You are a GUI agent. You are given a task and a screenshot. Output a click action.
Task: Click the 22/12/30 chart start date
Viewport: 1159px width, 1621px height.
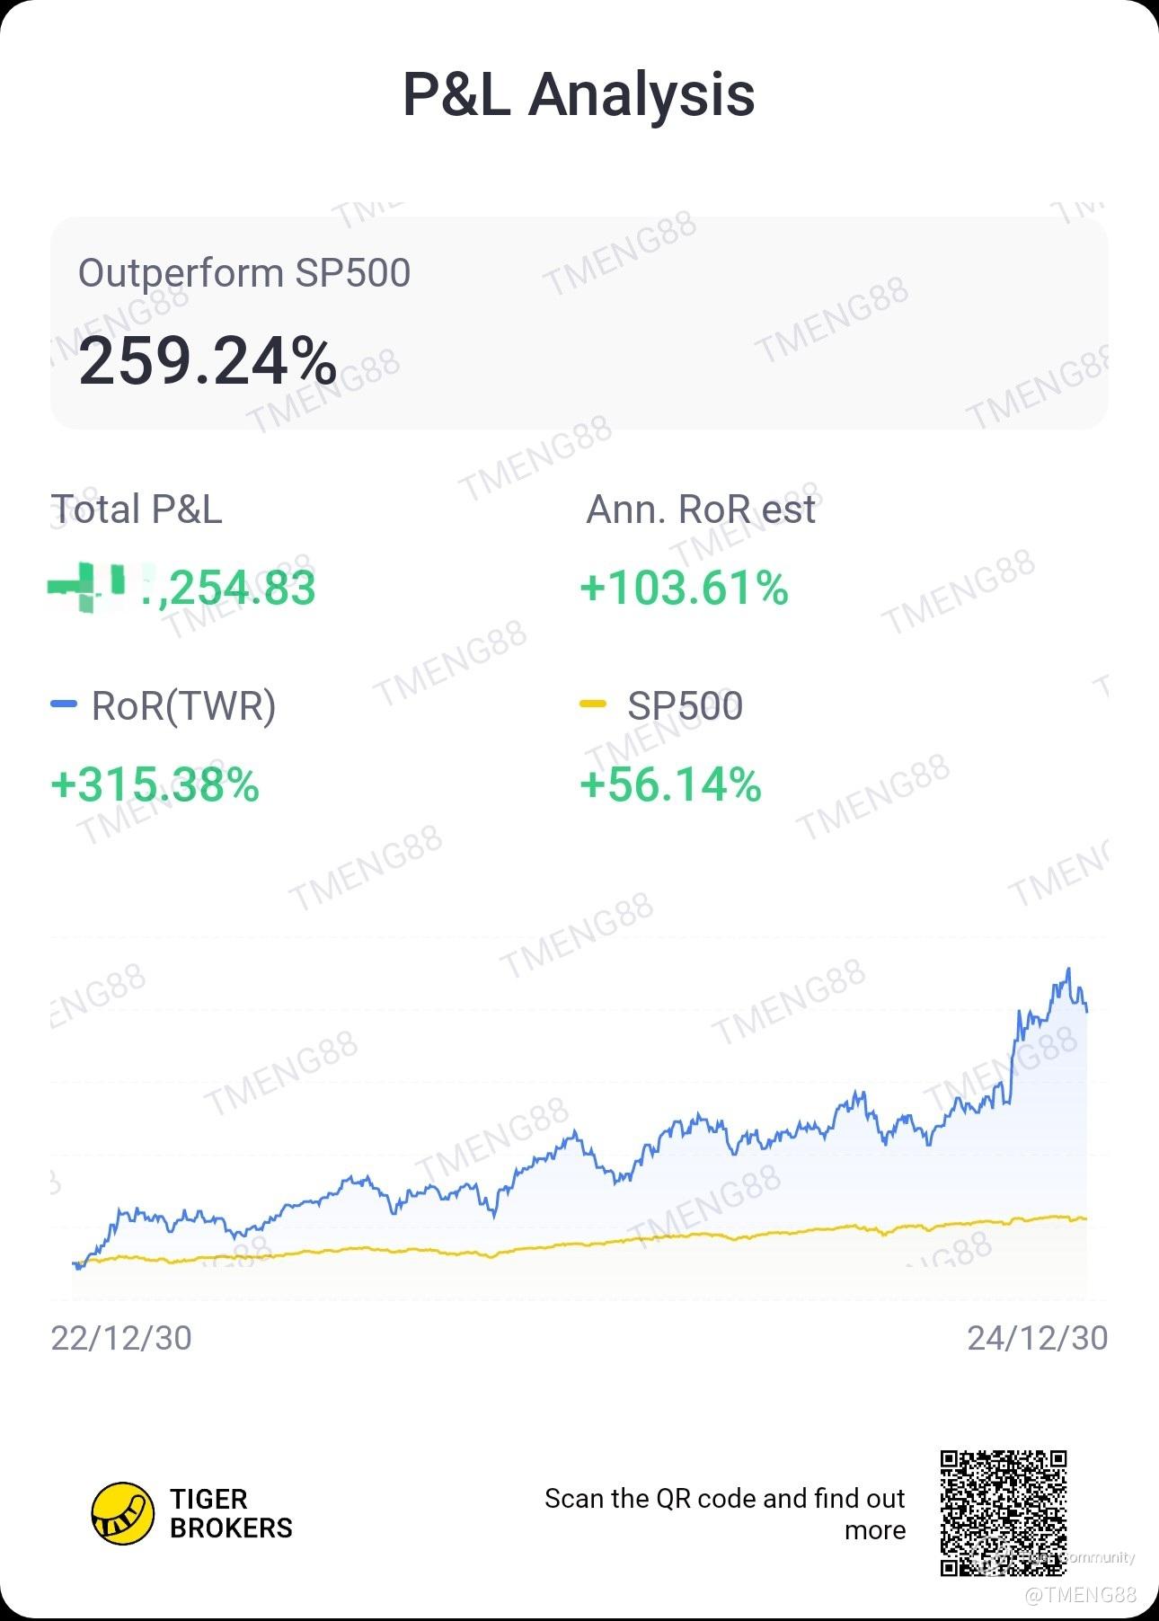point(121,1338)
